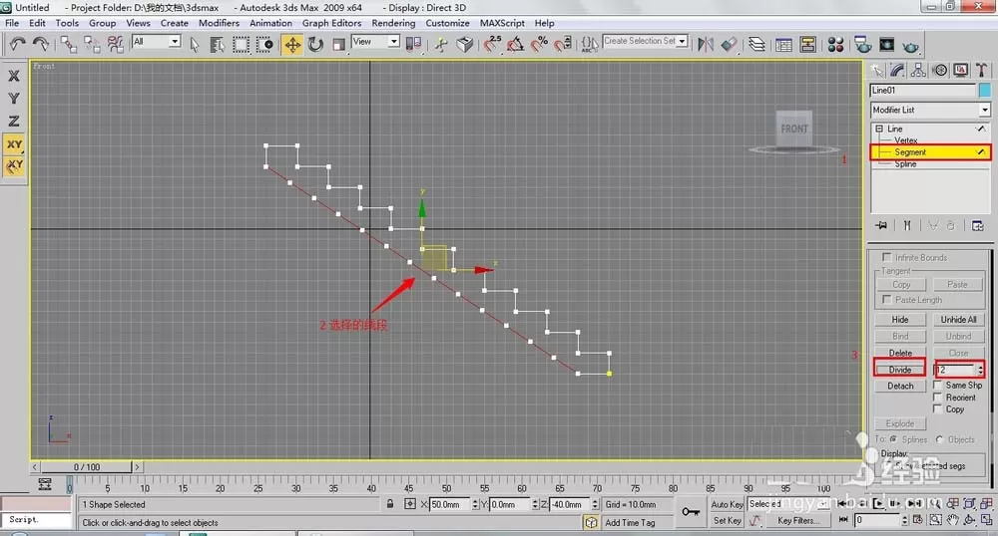Image resolution: width=998 pixels, height=536 pixels.
Task: Collapse the Line tree in modifier stack
Action: tap(879, 129)
